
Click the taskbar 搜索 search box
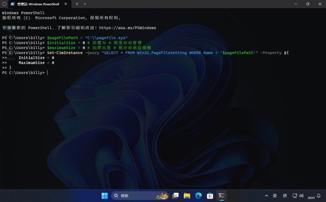(140, 196)
